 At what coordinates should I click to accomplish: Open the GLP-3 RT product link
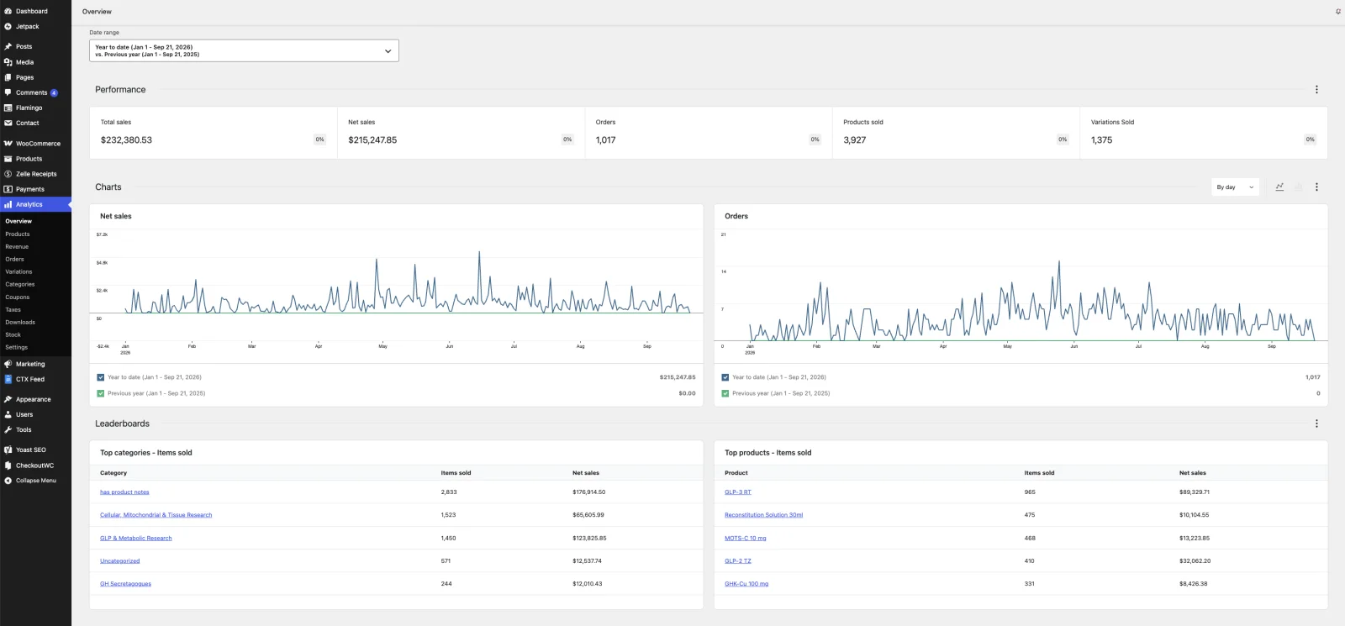[x=738, y=492]
